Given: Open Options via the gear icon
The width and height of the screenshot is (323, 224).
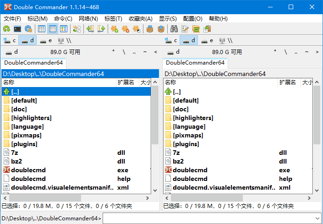Looking at the screenshot, I should pos(28,29).
